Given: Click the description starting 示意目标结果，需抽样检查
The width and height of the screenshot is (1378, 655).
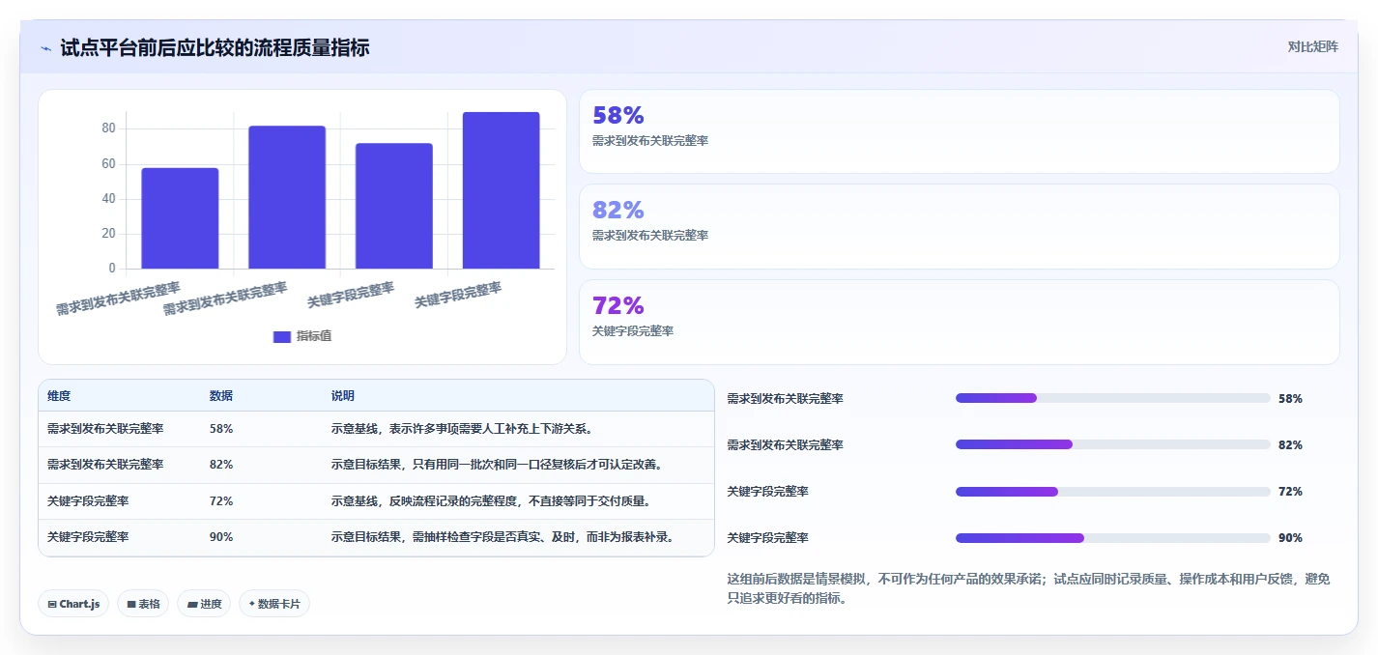Looking at the screenshot, I should pyautogui.click(x=502, y=537).
